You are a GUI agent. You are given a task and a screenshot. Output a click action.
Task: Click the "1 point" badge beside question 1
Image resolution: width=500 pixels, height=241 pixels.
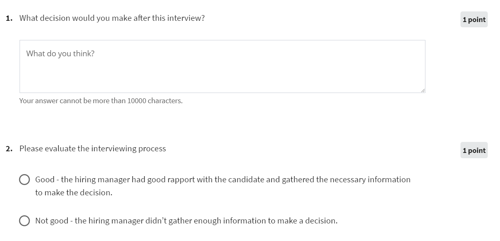(x=474, y=19)
